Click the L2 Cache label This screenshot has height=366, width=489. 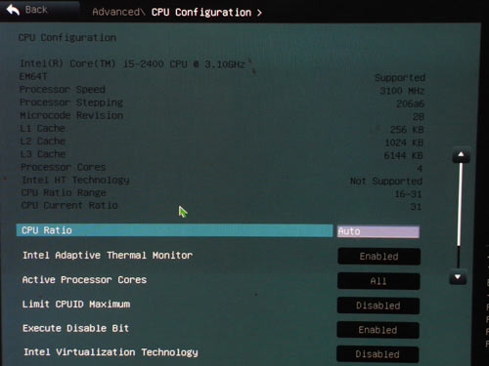pyautogui.click(x=43, y=141)
